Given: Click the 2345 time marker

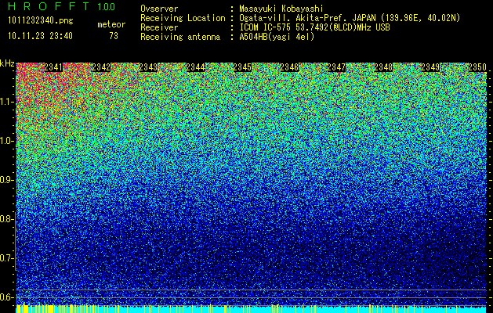Looking at the screenshot, I should (x=242, y=67).
